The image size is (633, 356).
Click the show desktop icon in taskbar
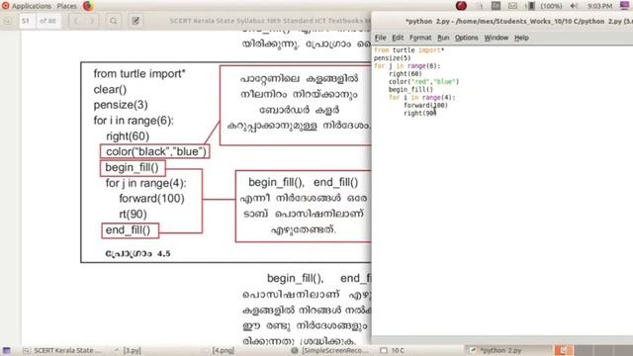tap(7, 350)
